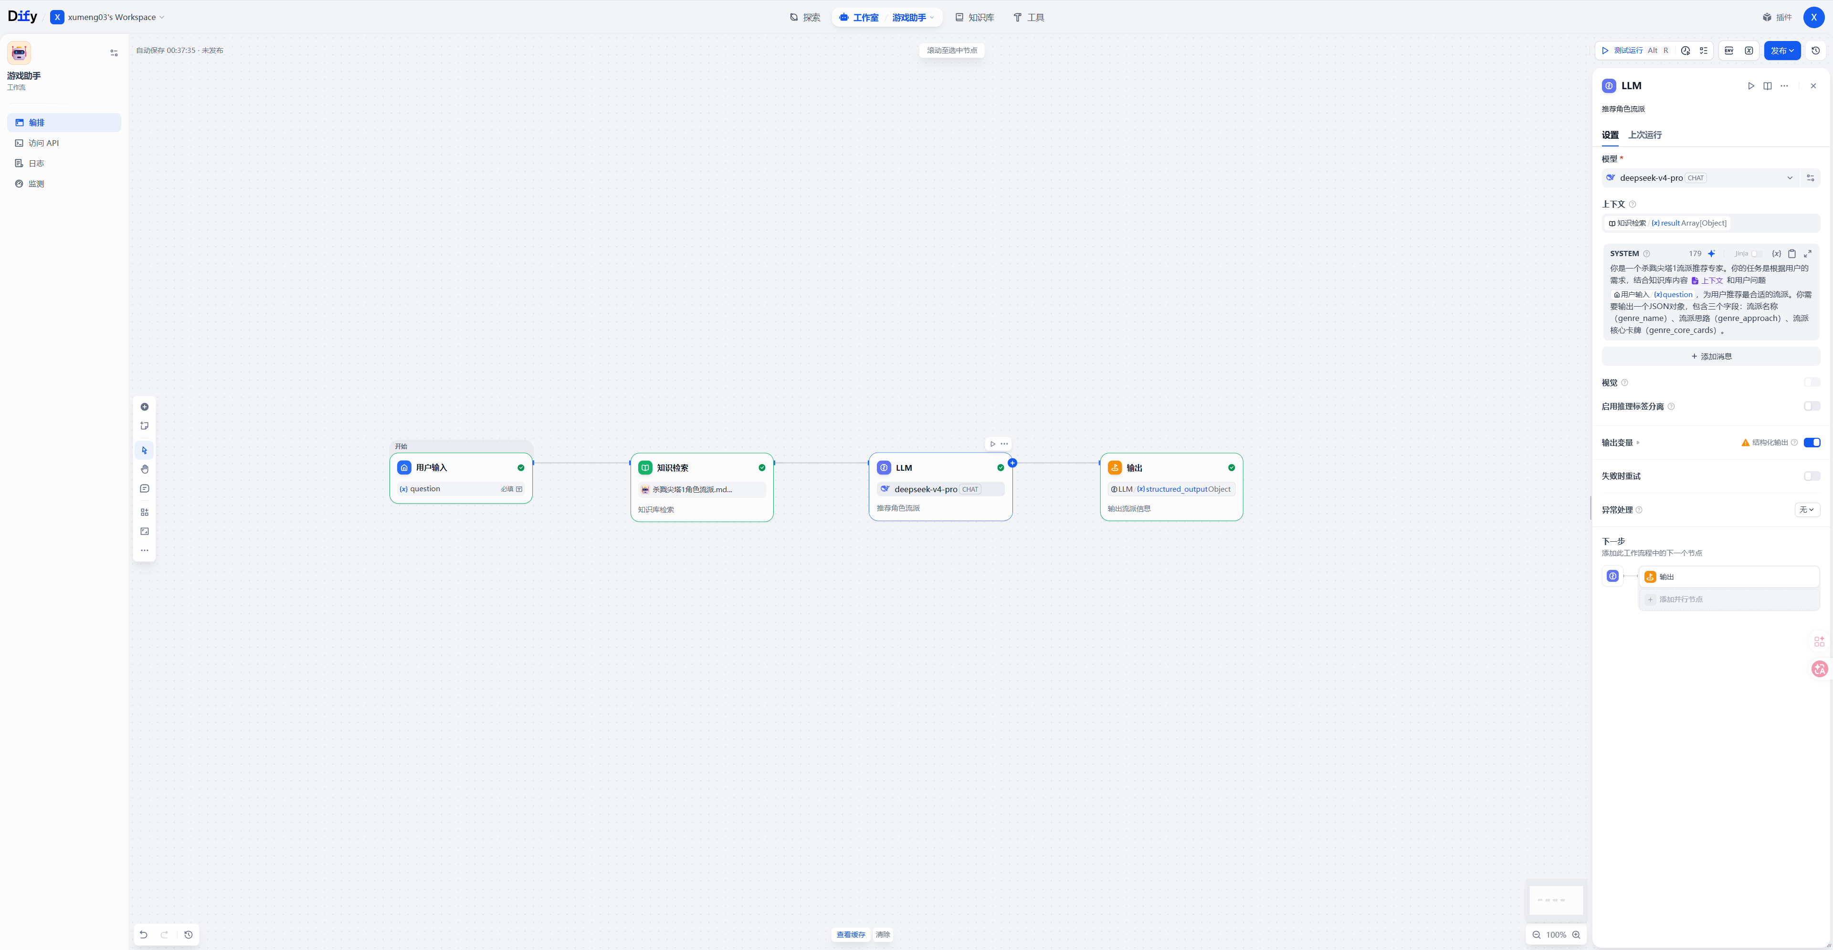
Task: Click 测试运行 button
Action: [x=1634, y=51]
